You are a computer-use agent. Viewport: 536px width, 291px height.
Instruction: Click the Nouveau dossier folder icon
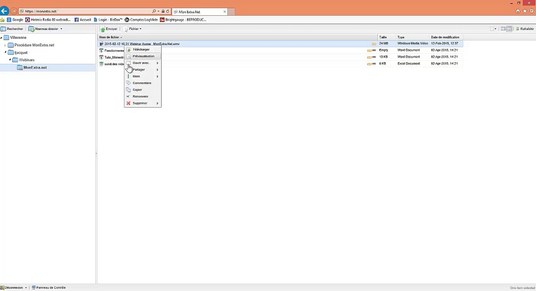(31, 29)
